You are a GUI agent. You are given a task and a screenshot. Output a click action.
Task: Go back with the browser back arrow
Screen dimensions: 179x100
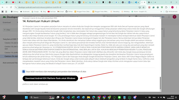(x=3, y=7)
